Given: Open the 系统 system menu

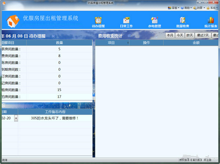Looking at the screenshot, I should [212, 7].
